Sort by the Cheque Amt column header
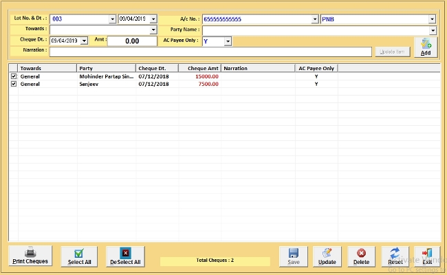Screen dimensions: 447x275 pos(199,69)
